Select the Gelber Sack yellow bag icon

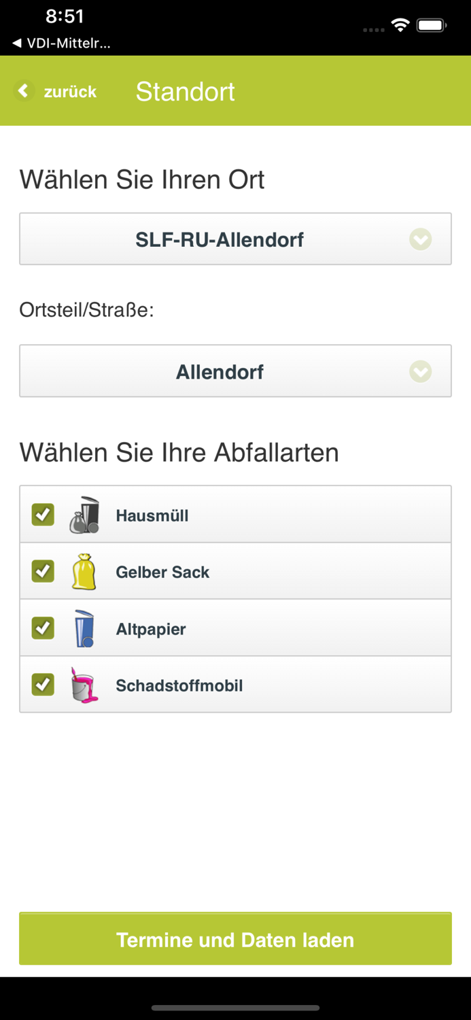pos(82,571)
